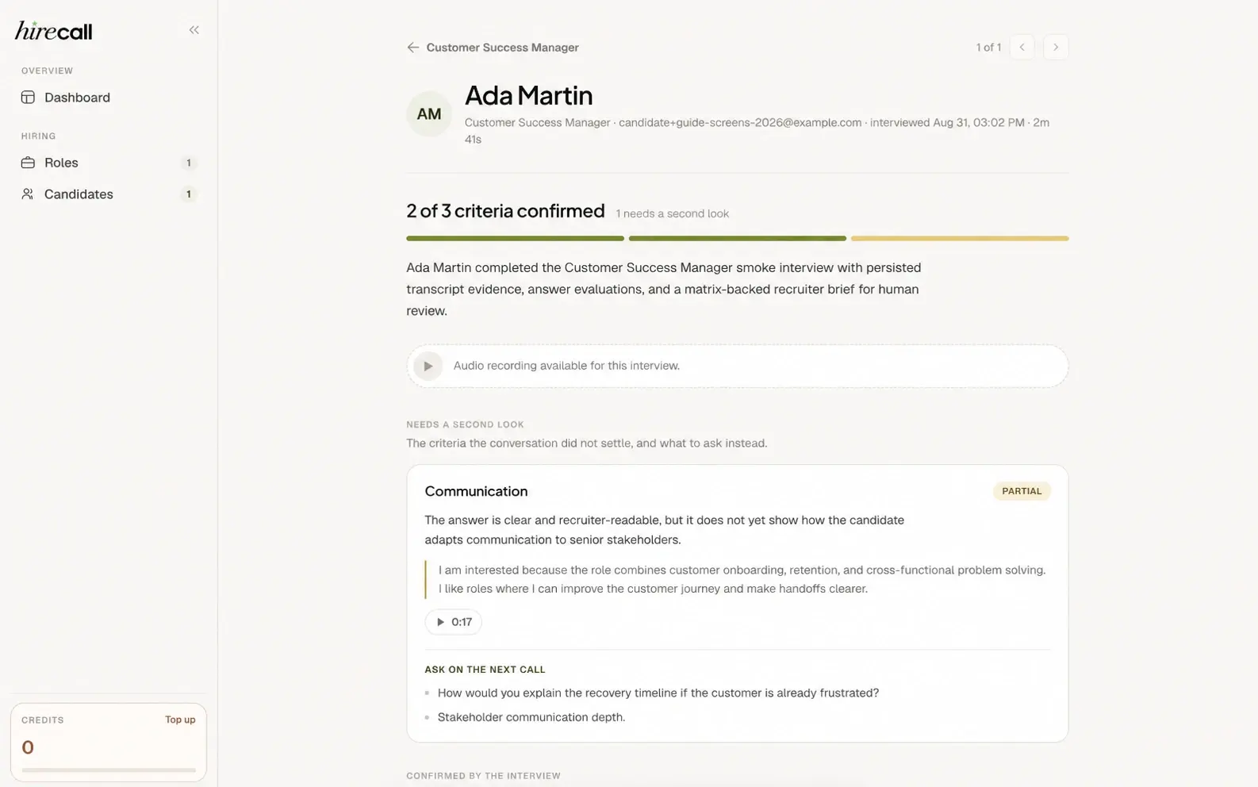Click the first green criteria progress segment
The height and width of the screenshot is (787, 1258).
(515, 238)
